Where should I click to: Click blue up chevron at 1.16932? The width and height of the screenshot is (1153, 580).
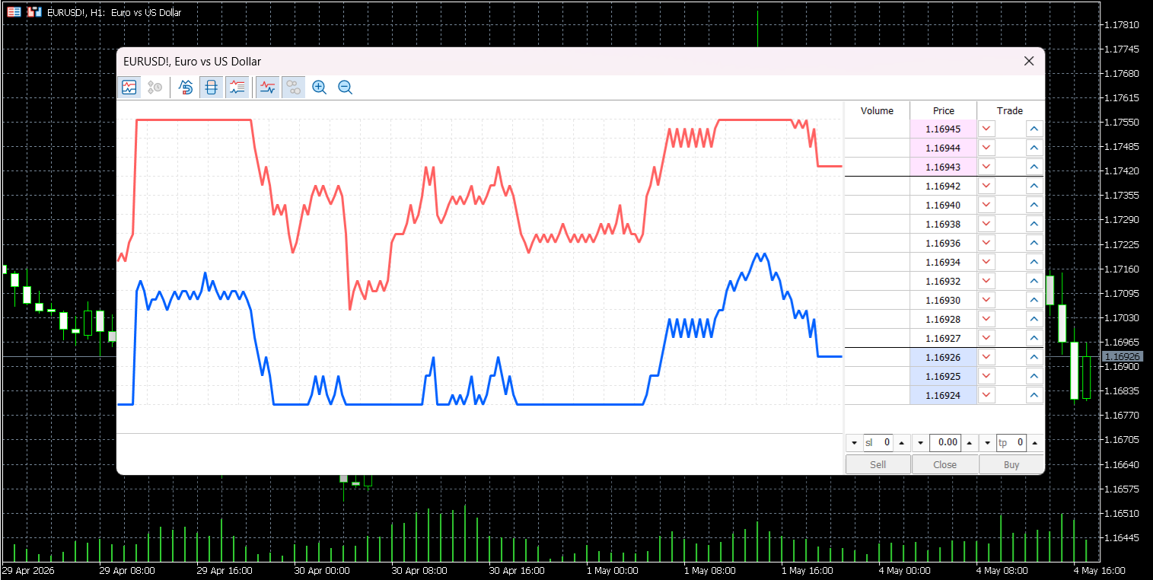coord(1034,281)
